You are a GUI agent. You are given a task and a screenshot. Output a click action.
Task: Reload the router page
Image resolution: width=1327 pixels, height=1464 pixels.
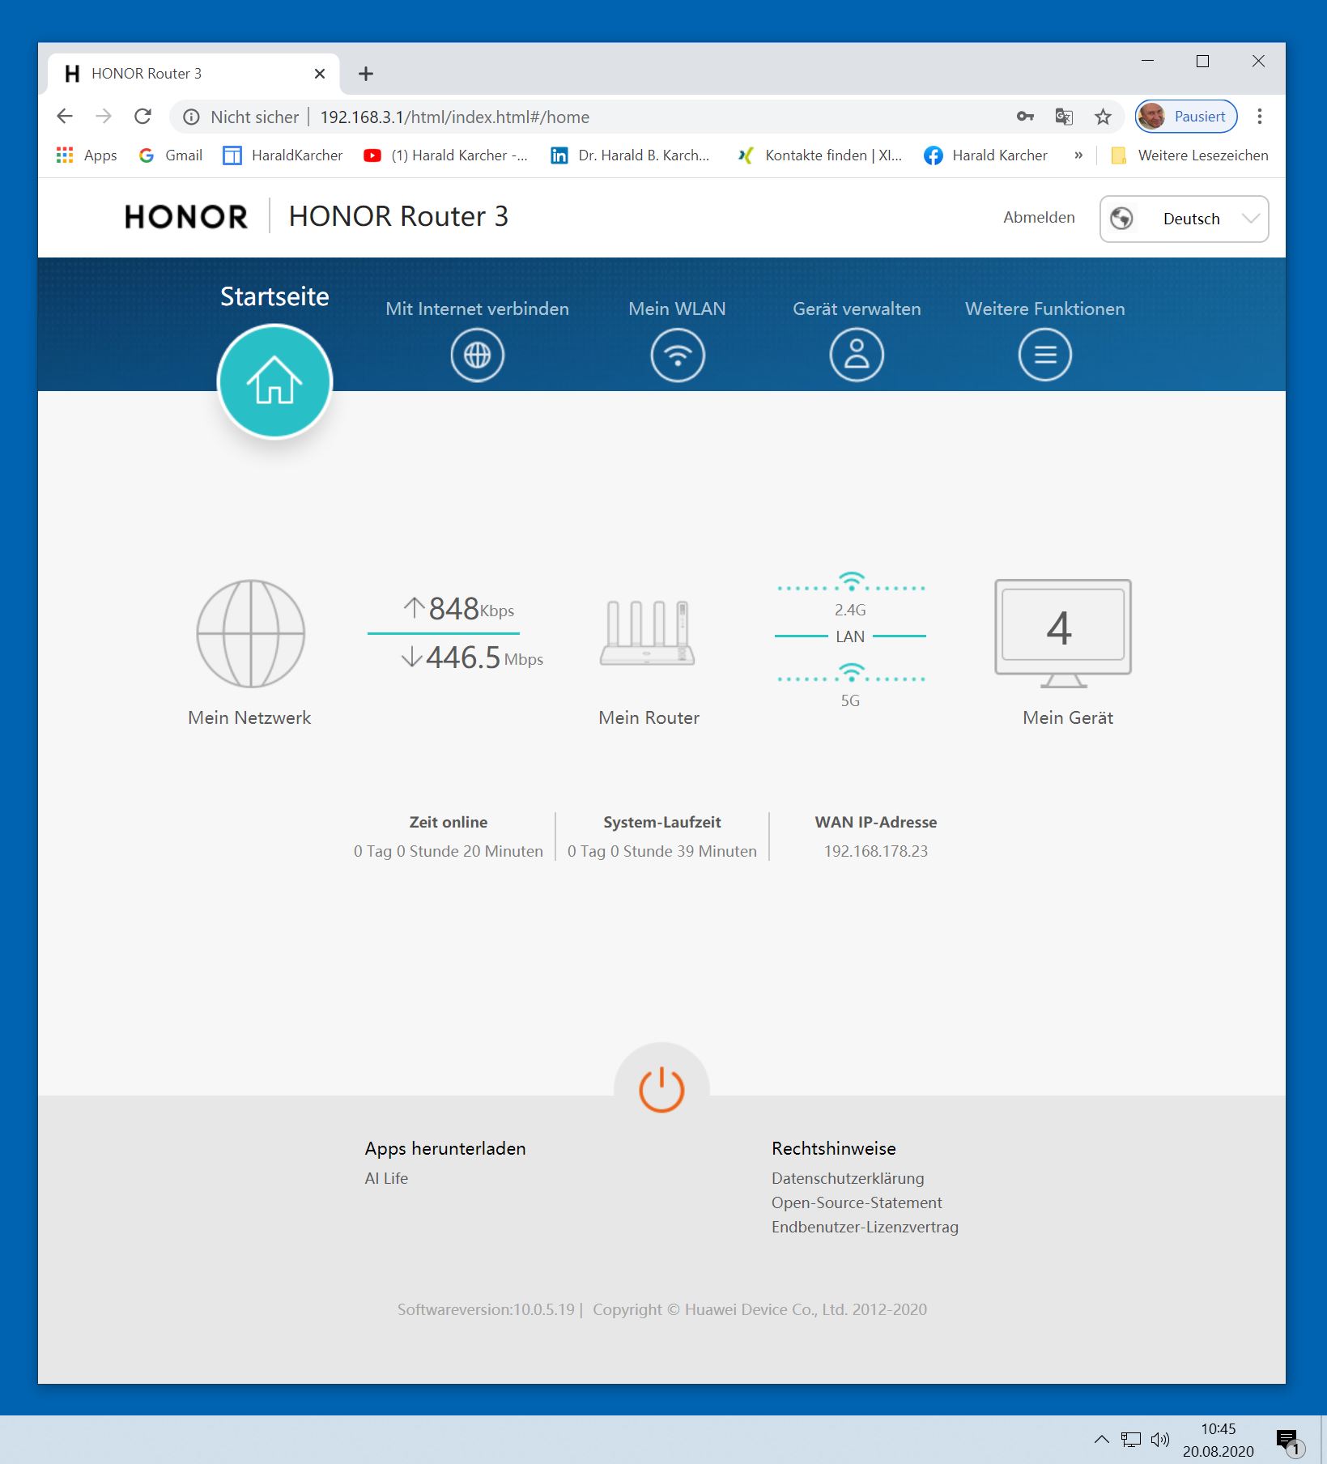[143, 117]
